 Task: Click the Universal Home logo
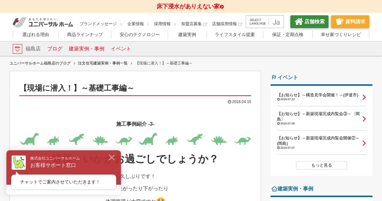43,22
